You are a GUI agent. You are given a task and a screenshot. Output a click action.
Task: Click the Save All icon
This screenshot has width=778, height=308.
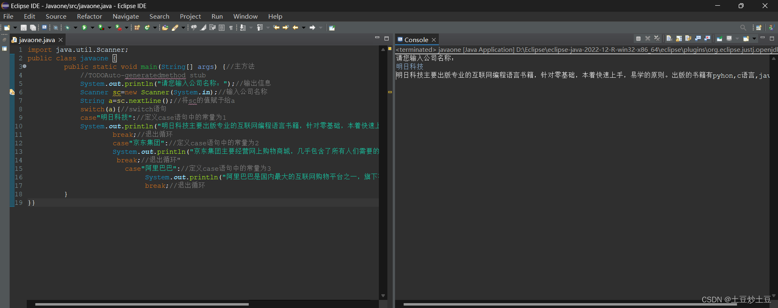coord(33,28)
